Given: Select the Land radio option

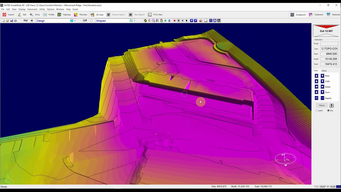Looking at the screenshot, I should click(x=317, y=110).
